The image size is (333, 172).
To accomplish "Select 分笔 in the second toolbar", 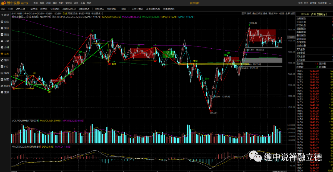I will click(3, 9).
